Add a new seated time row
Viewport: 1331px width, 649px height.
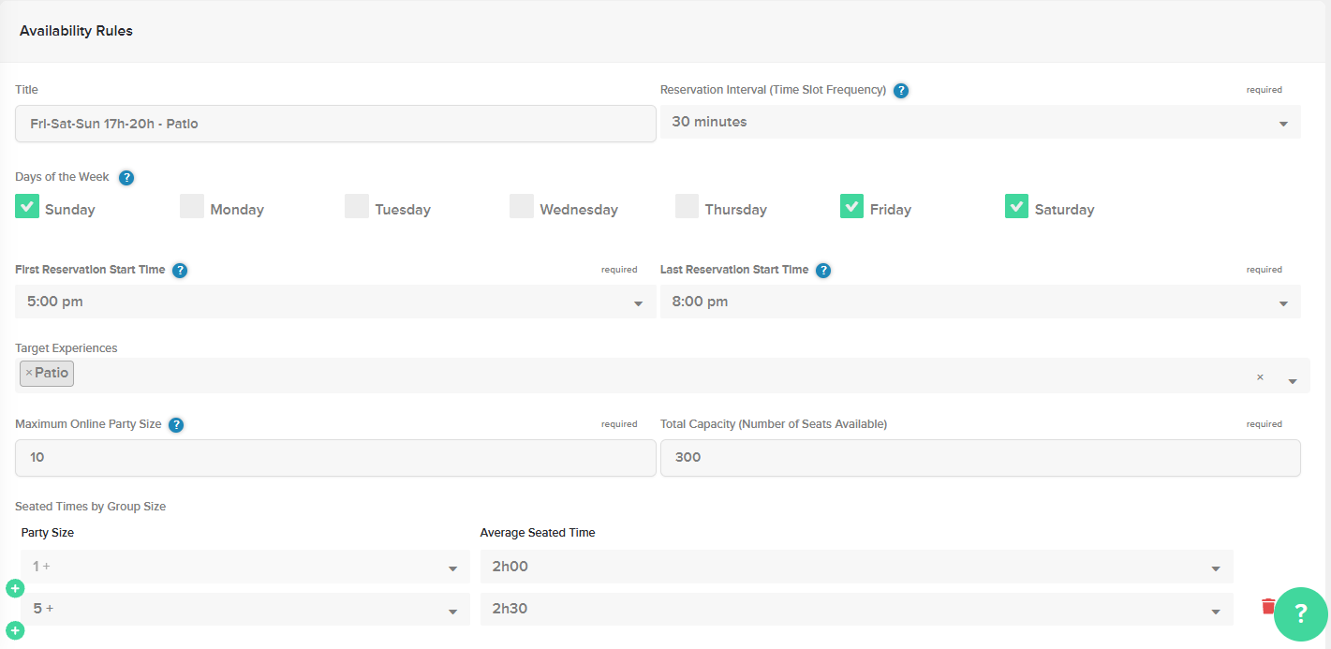coord(14,631)
